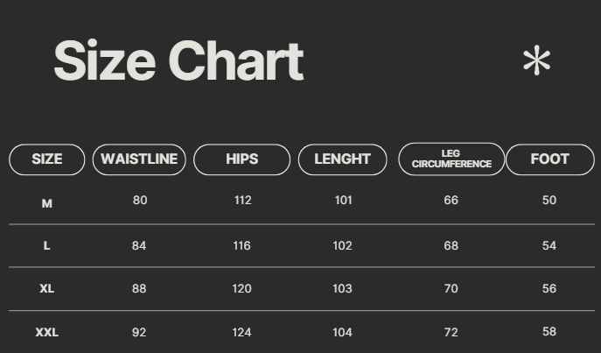Click the XL size row label
Screen dimensions: 601x353
[47, 289]
